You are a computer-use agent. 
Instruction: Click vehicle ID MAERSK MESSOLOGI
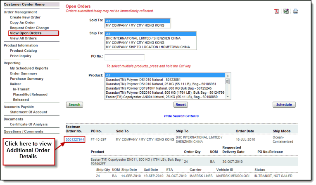pos(233,176)
